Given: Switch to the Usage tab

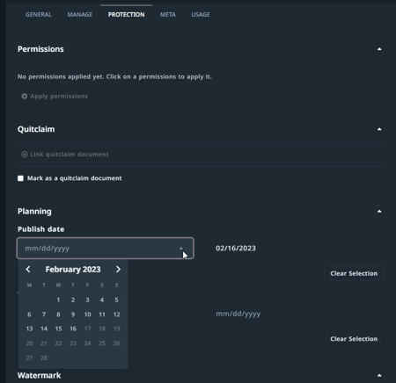Looking at the screenshot, I should [201, 15].
